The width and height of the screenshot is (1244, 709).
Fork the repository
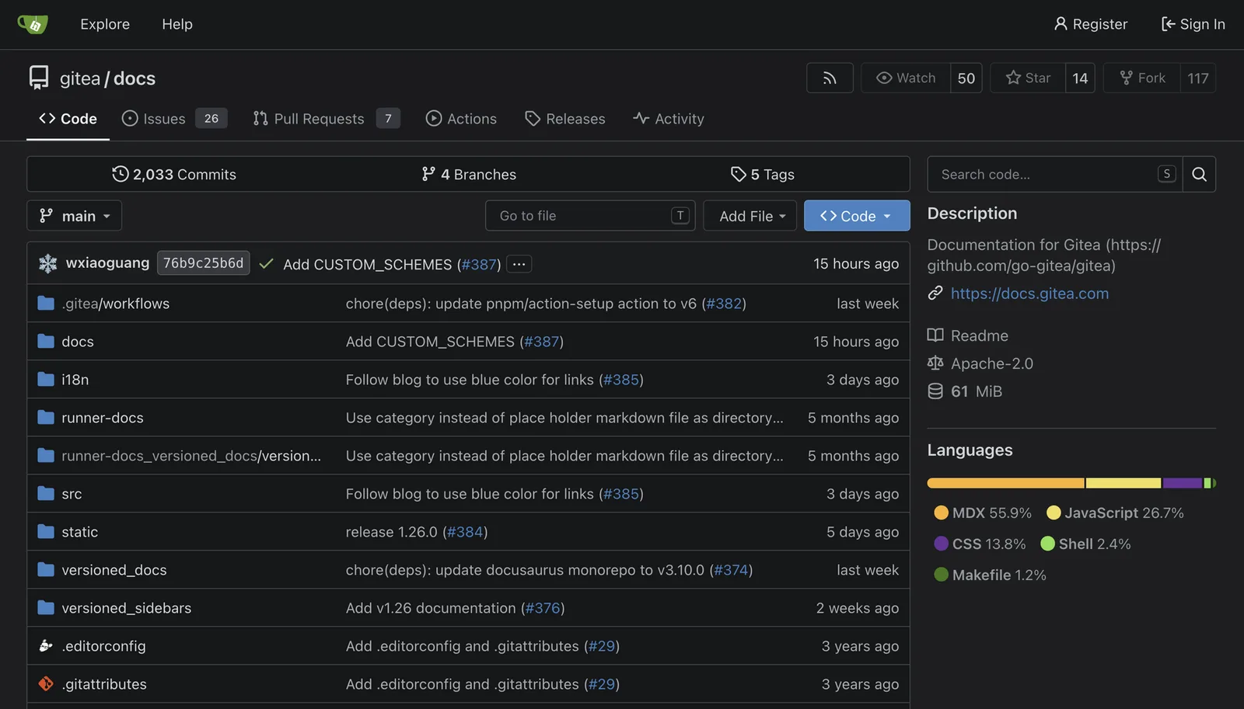1142,78
